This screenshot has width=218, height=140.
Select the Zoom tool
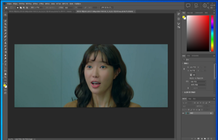pos(5,77)
